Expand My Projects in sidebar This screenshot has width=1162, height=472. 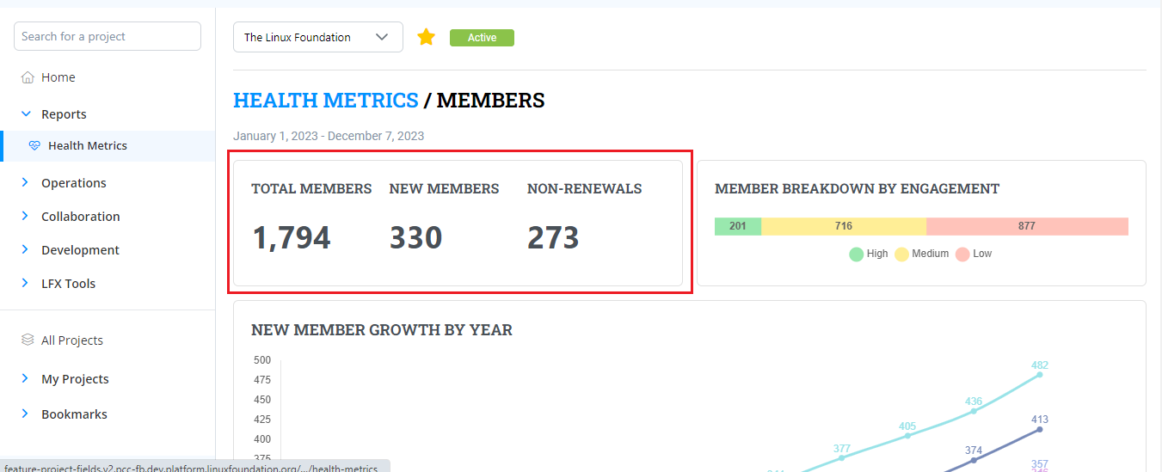(75, 379)
